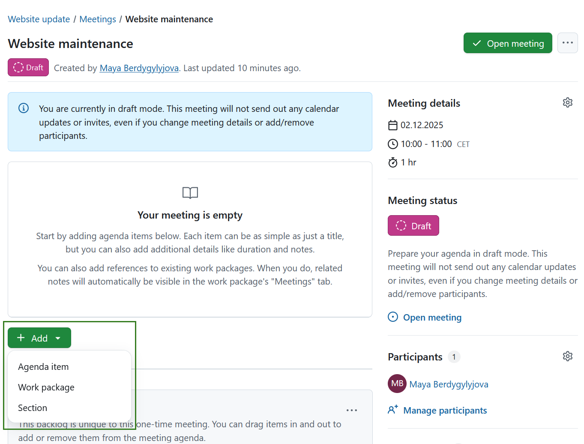Click the MB participant avatar
This screenshot has width=584, height=444.
pos(397,384)
